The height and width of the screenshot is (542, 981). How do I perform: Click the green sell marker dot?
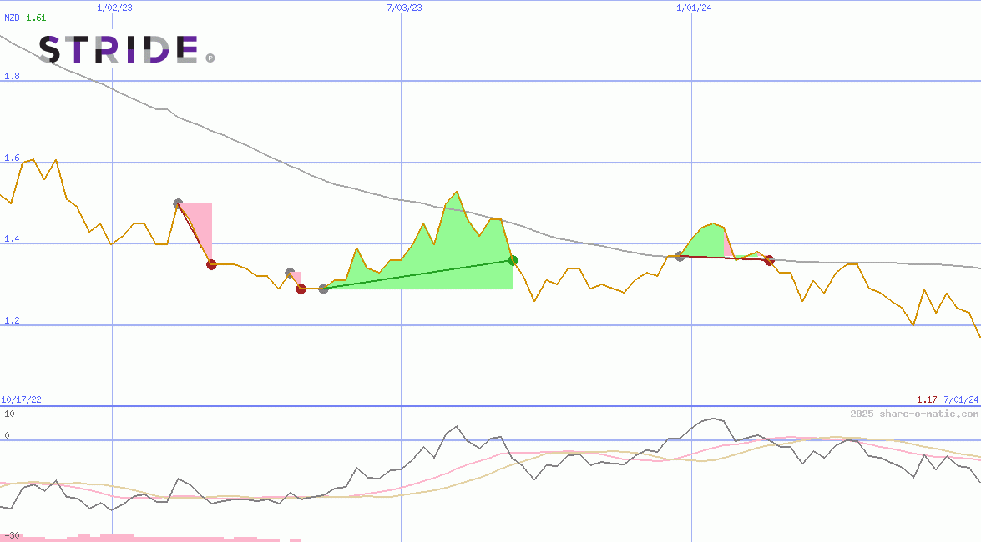click(513, 260)
